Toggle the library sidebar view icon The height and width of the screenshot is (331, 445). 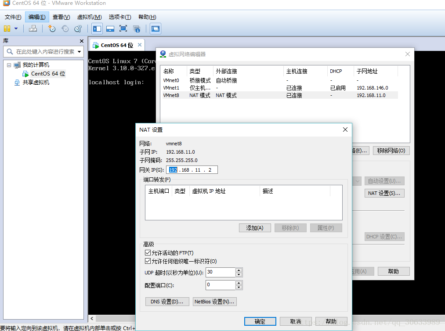tap(97, 29)
